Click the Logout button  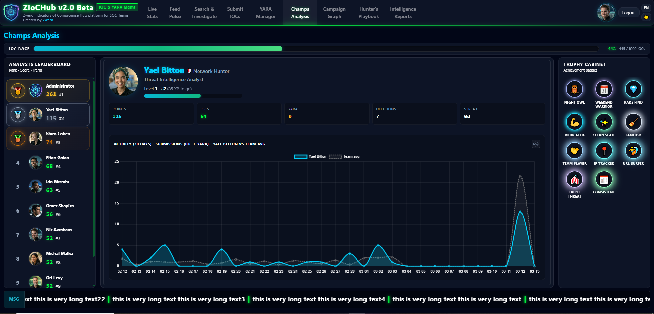[x=628, y=13]
